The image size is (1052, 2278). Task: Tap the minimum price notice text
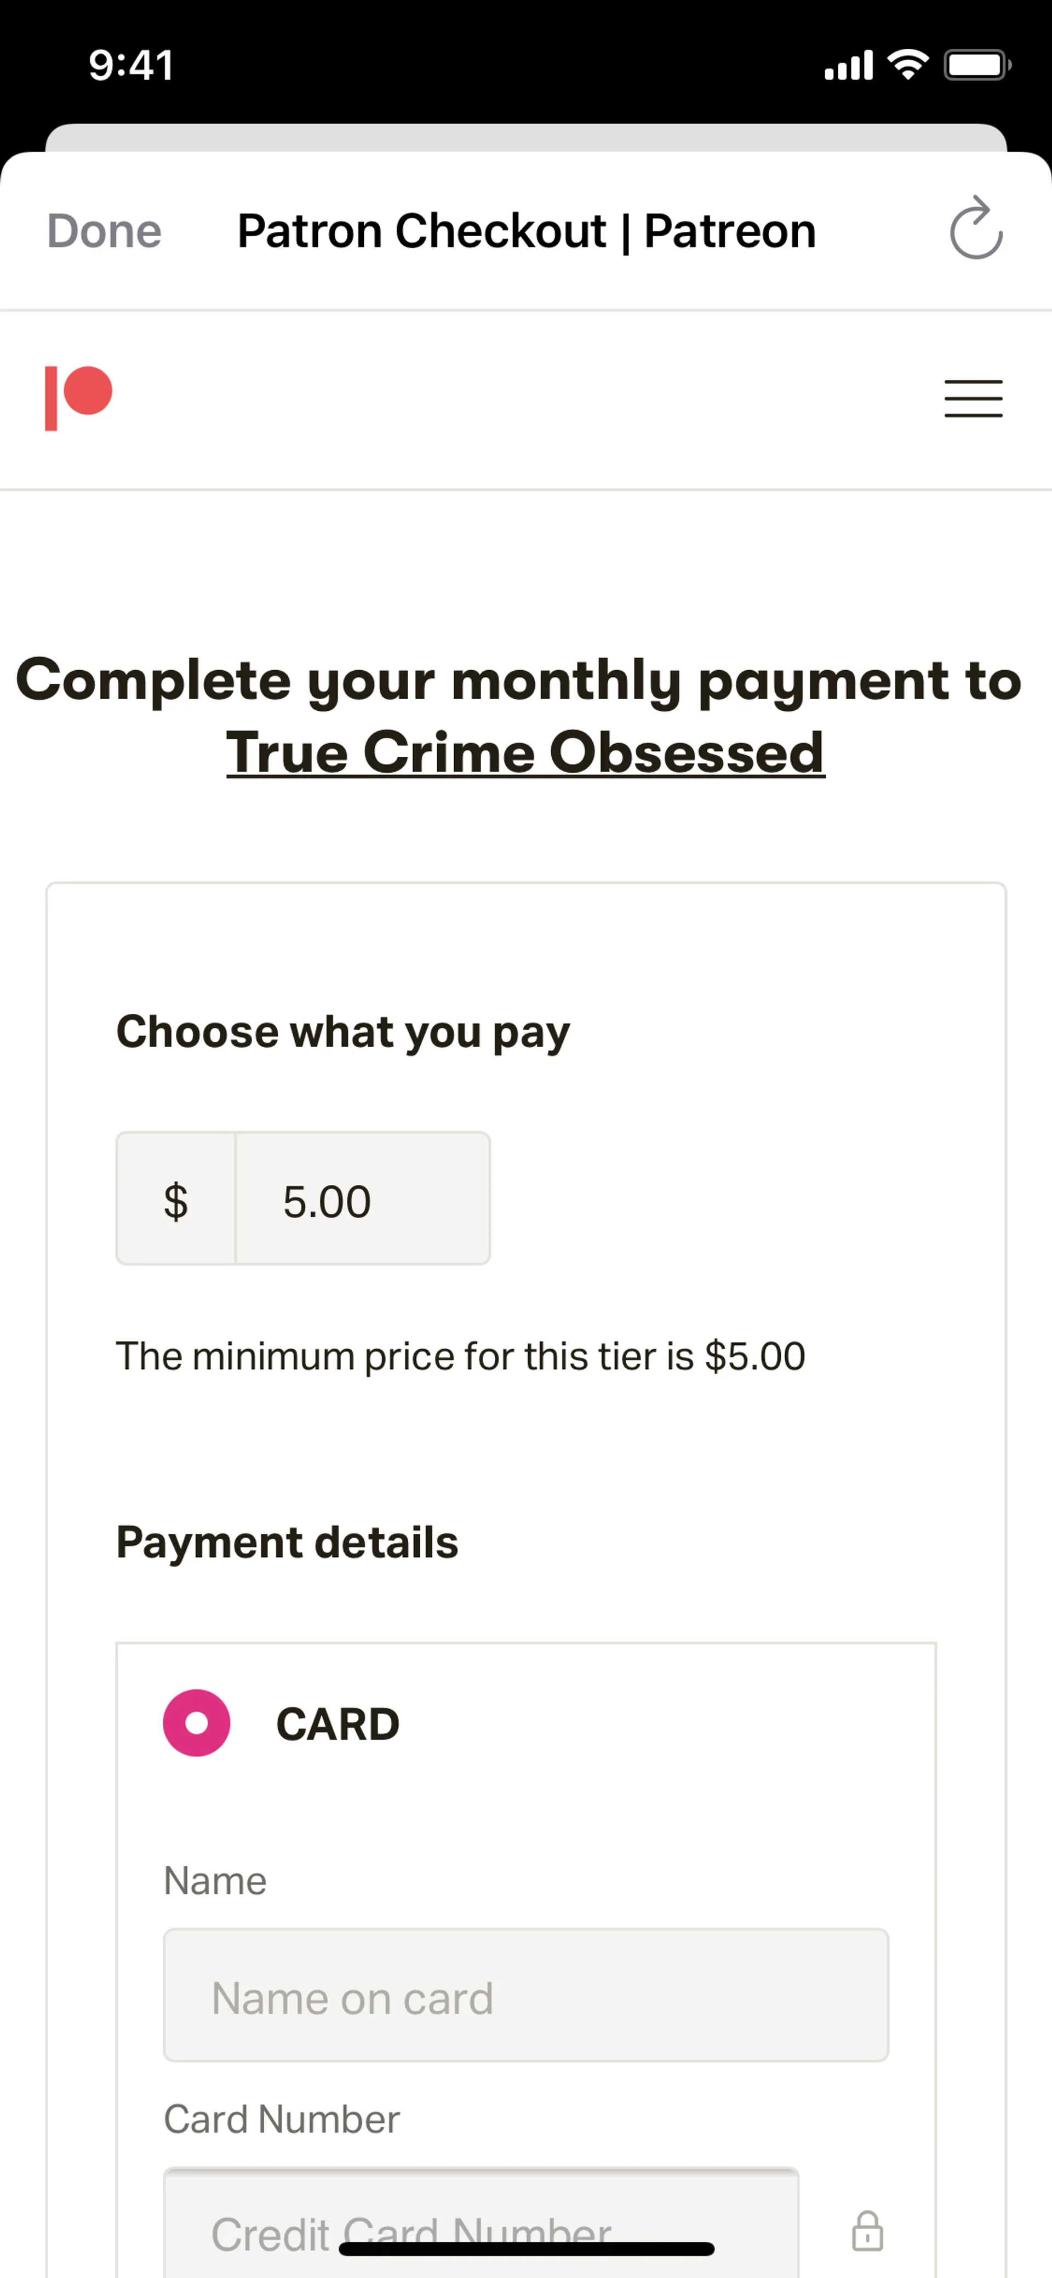click(461, 1356)
